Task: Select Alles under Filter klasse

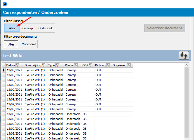Action: 12,28
